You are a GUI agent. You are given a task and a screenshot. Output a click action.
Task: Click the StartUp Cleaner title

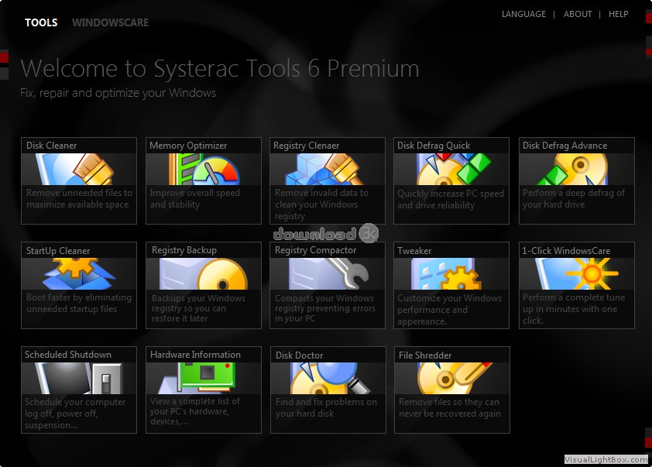[58, 251]
